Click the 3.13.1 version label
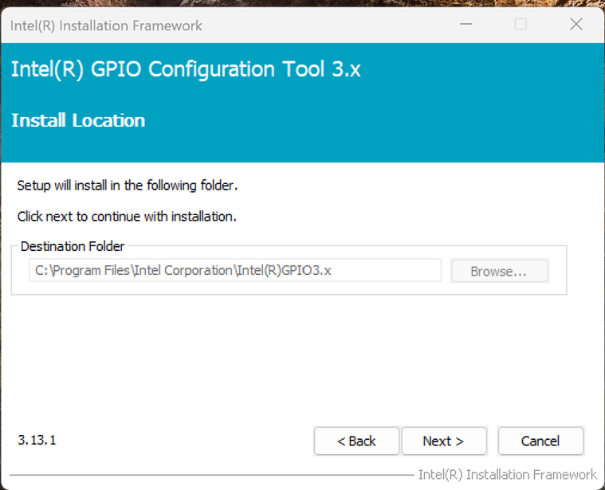Screen dimensions: 605x490 37,440
